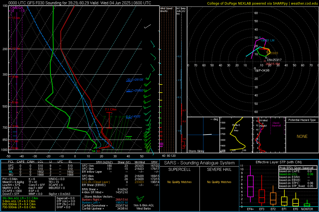Click the ConvT = 97F value

pos(37,185)
